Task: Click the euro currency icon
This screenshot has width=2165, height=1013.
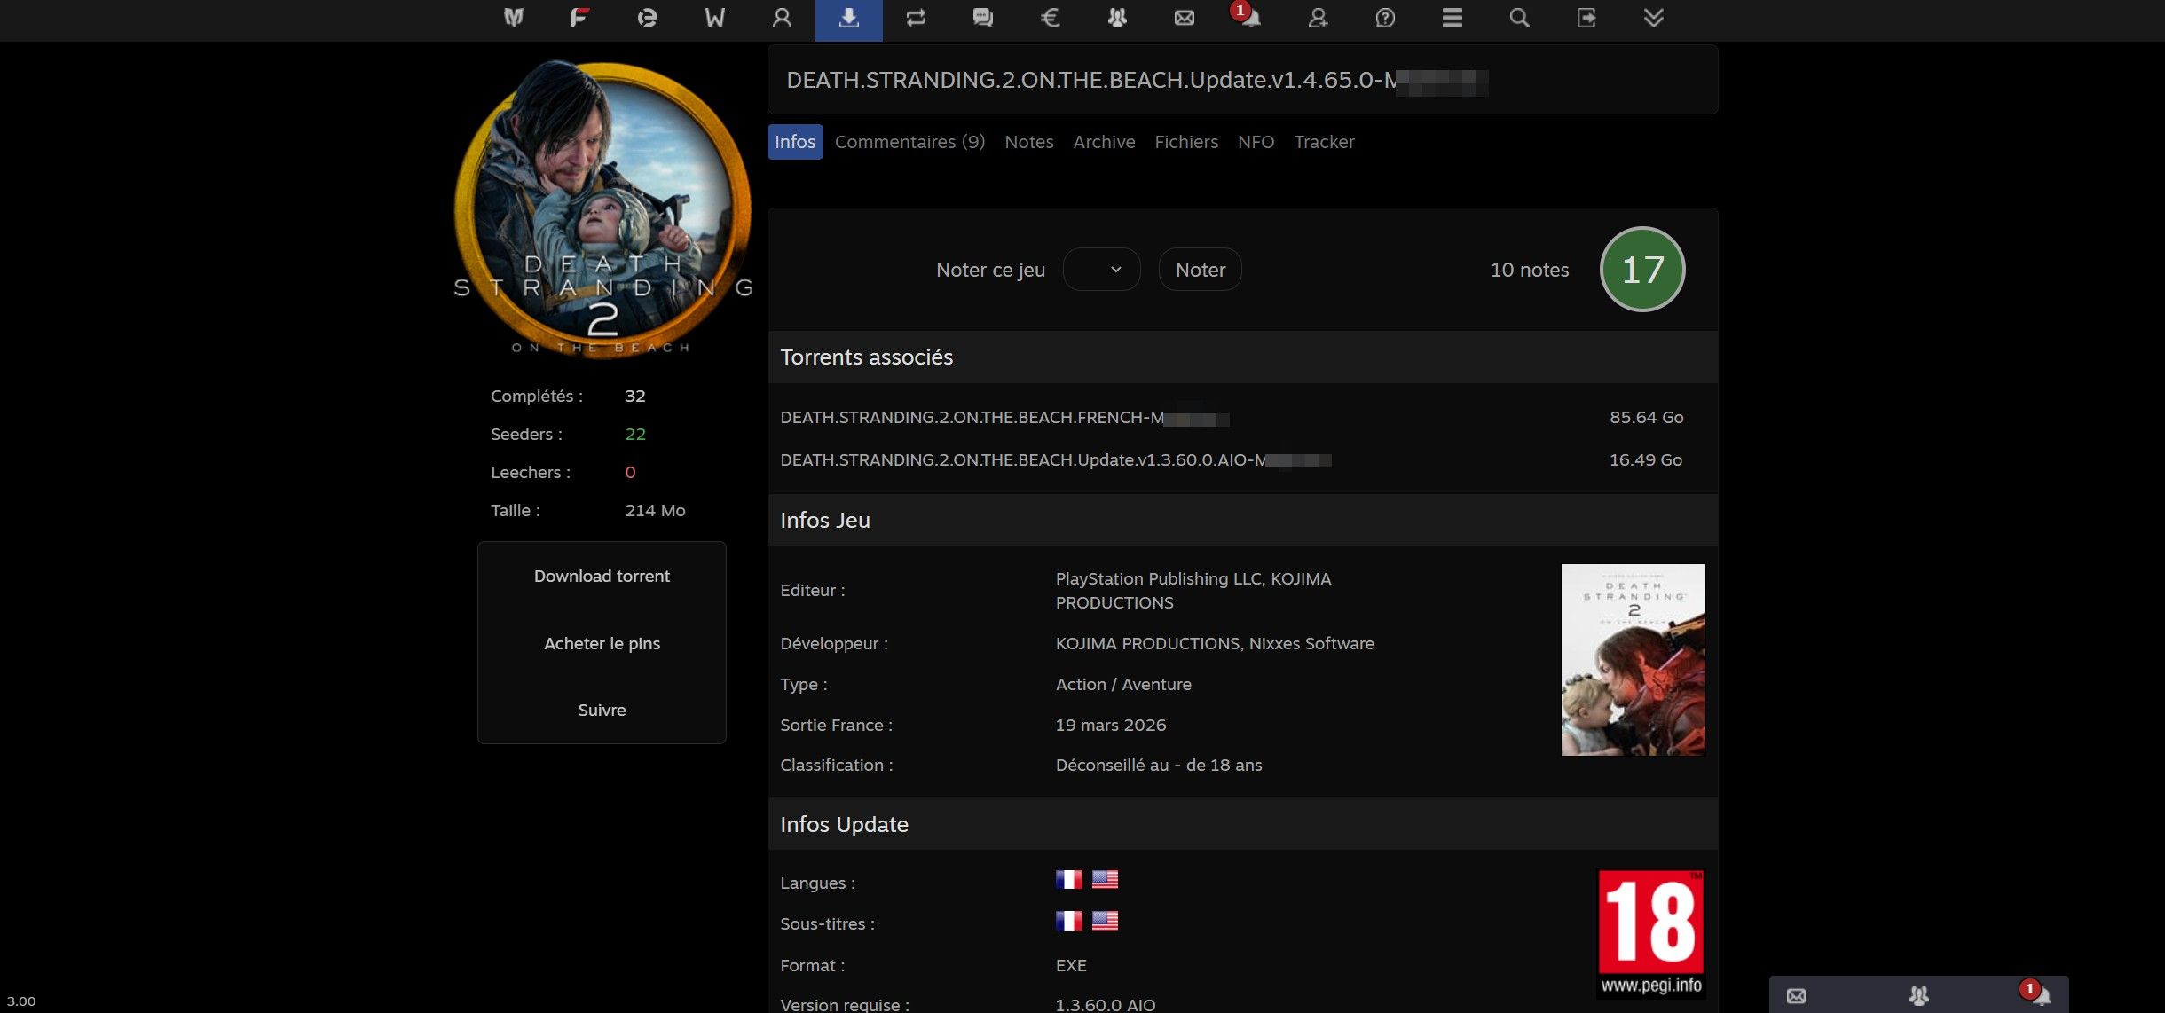Action: [1050, 19]
